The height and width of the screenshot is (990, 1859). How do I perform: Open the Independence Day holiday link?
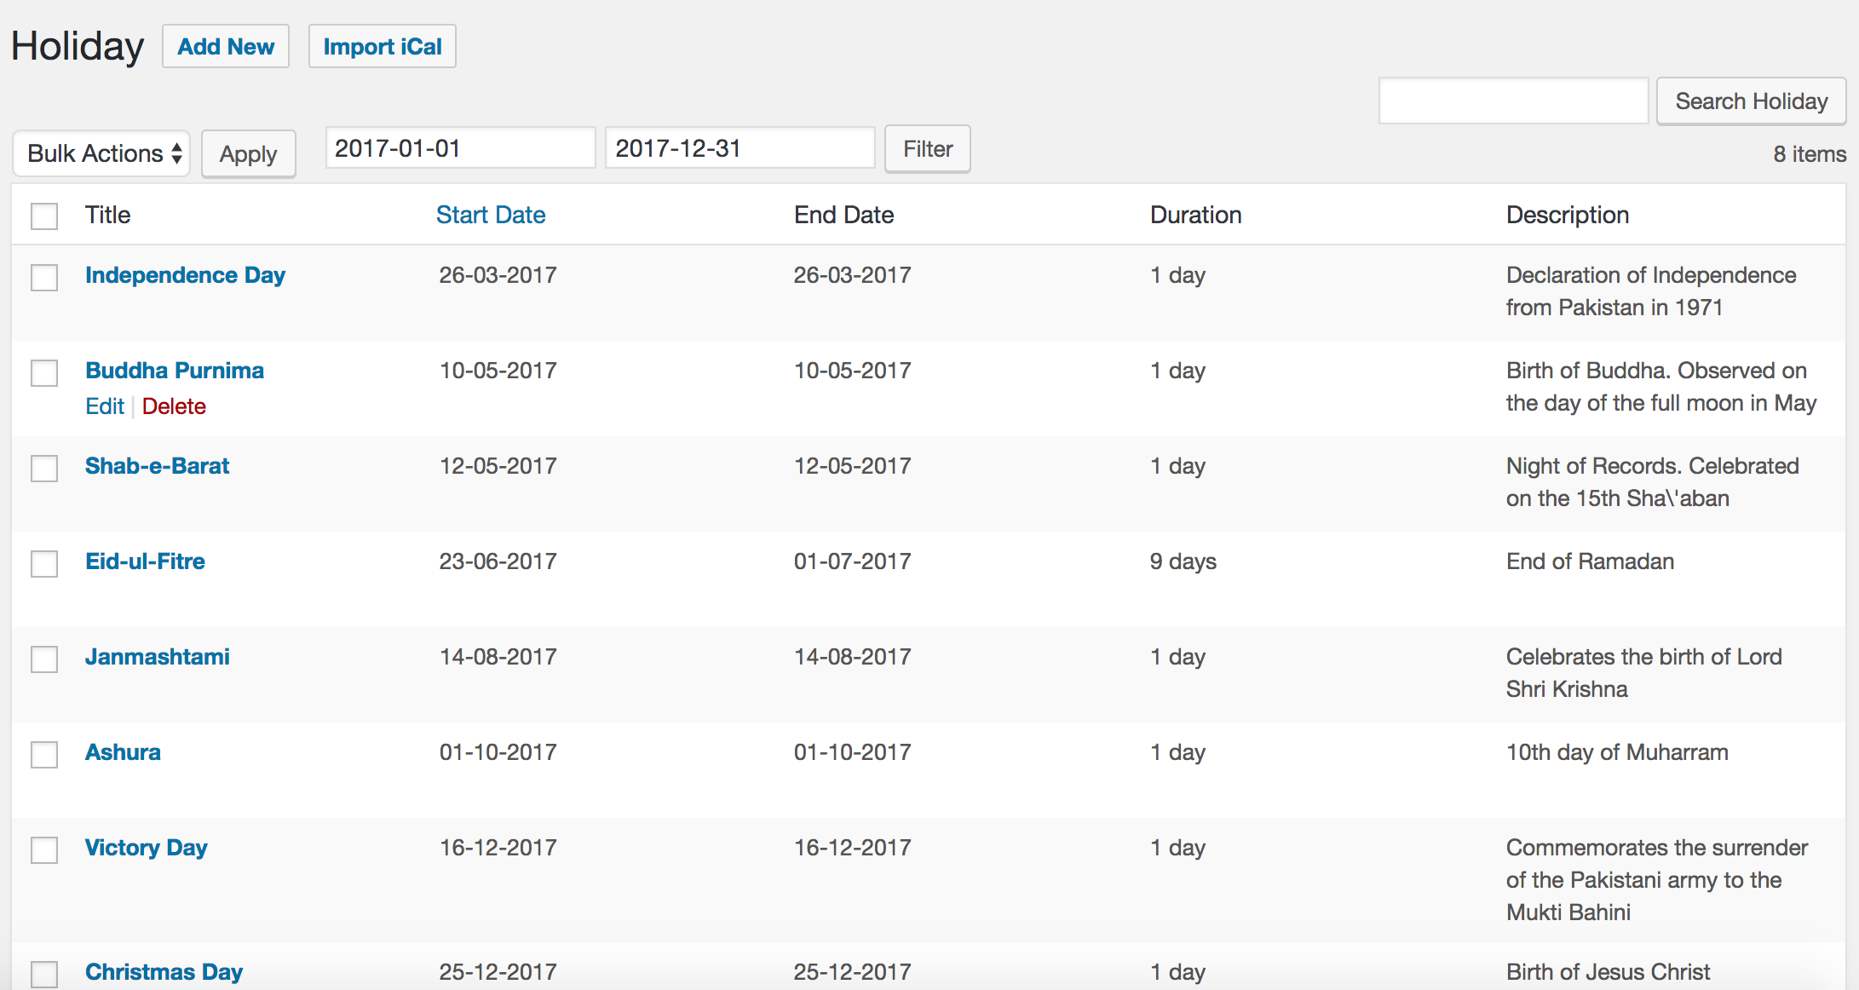pyautogui.click(x=185, y=275)
